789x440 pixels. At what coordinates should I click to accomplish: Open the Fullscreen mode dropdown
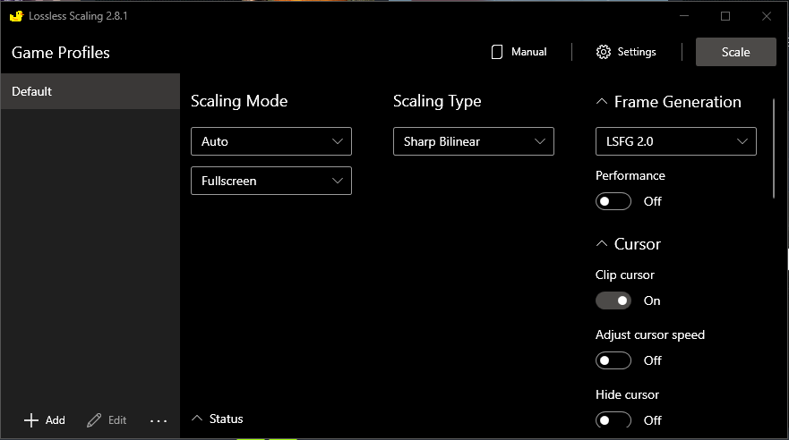point(270,181)
